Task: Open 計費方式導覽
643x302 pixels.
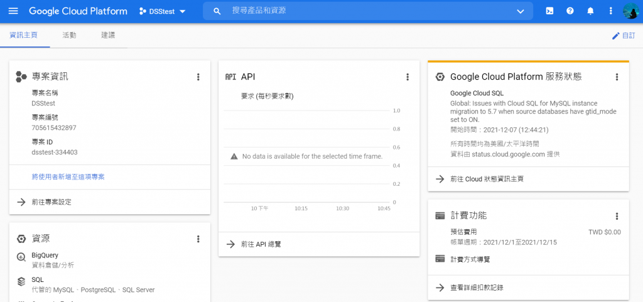Action: (470, 259)
